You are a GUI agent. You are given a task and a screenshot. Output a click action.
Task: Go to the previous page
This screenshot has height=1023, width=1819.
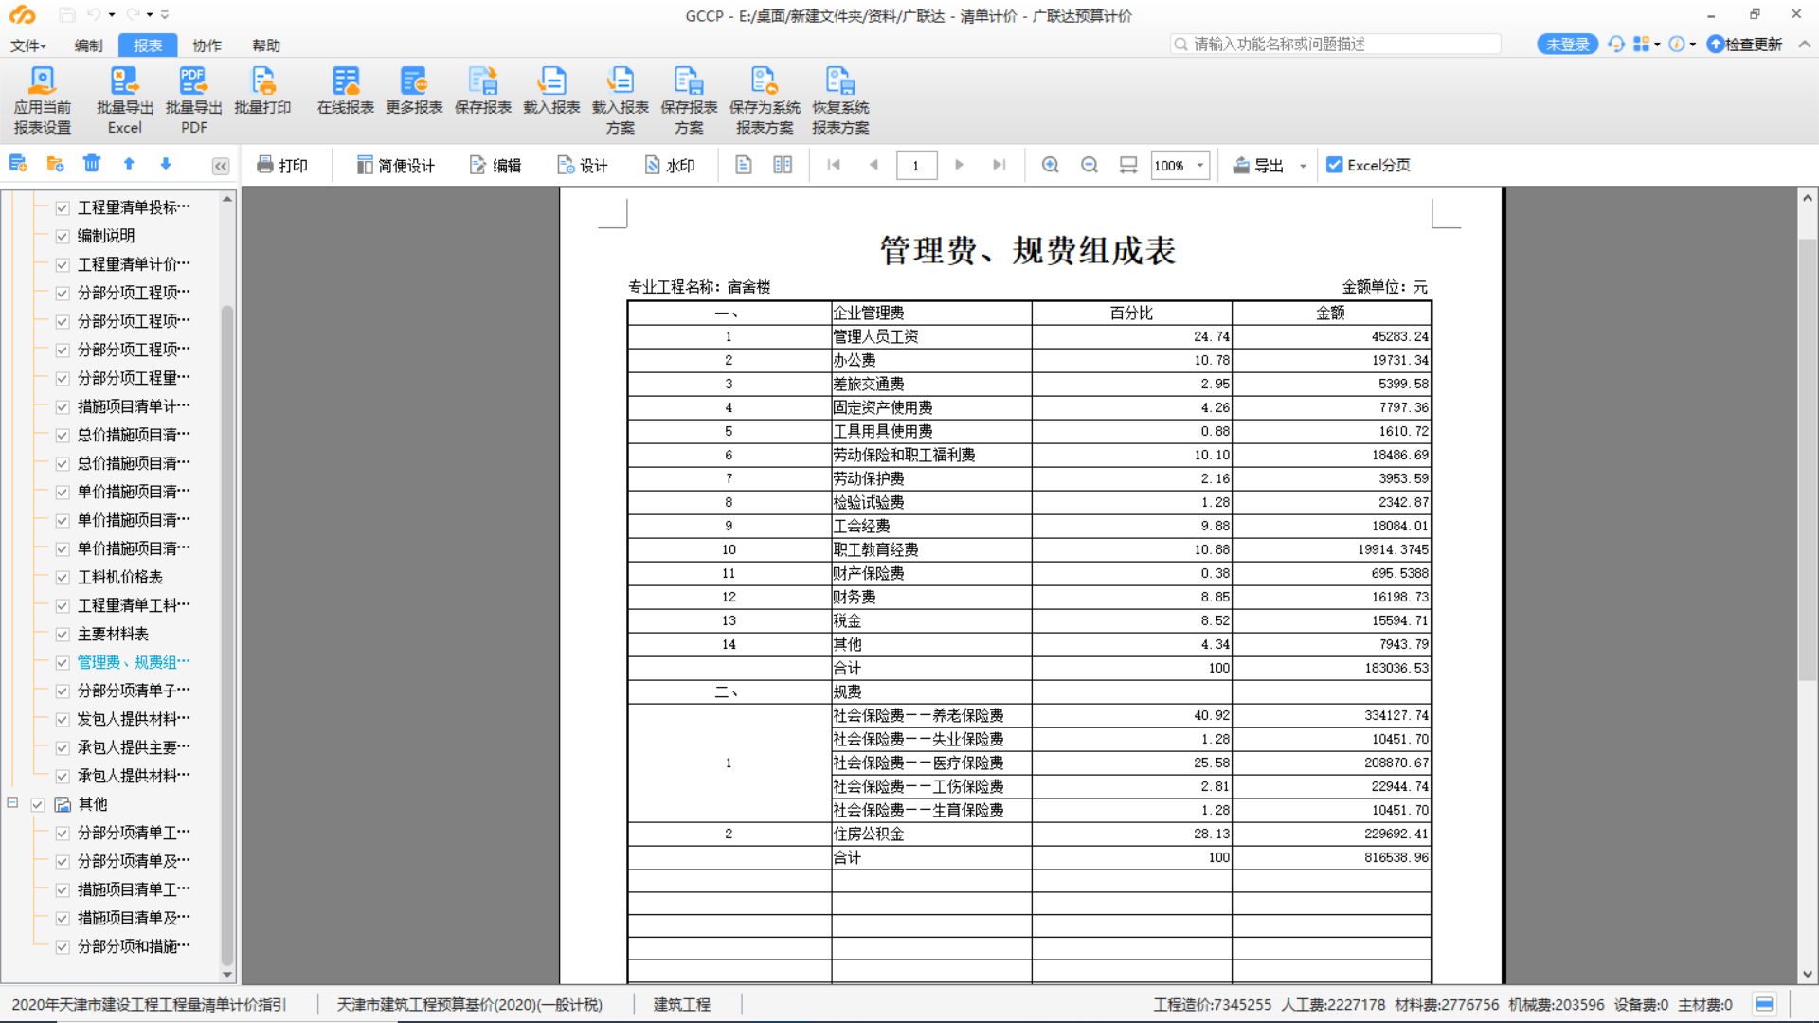(873, 165)
